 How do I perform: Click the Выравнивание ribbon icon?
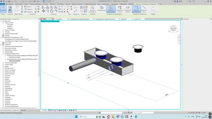102,9
